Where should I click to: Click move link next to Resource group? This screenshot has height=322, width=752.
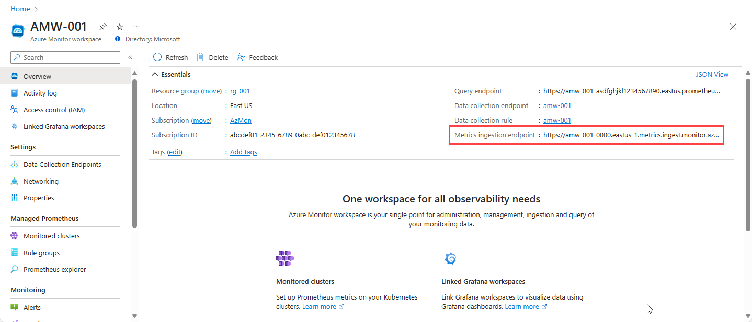211,91
